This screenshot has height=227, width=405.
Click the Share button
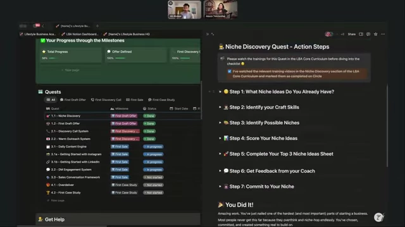352,34
